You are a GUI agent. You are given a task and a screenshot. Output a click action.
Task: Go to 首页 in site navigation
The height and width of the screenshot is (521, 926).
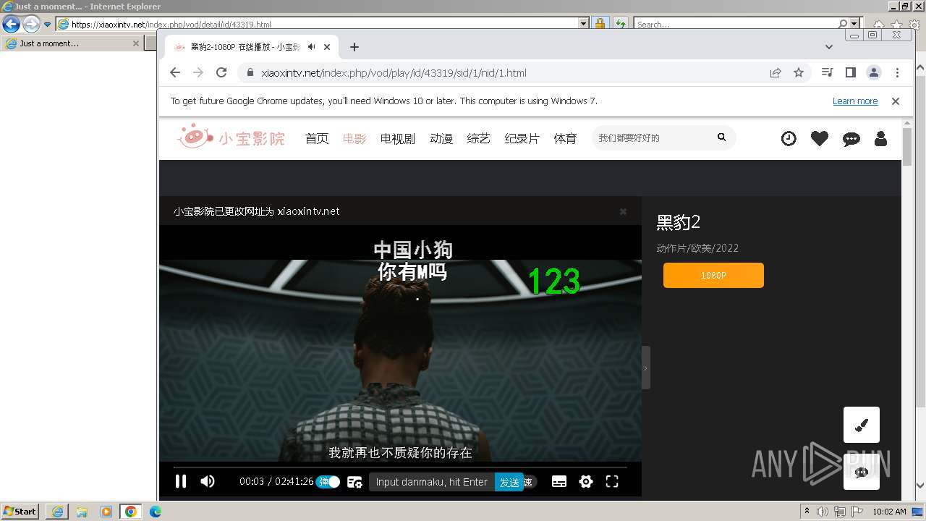(x=317, y=138)
